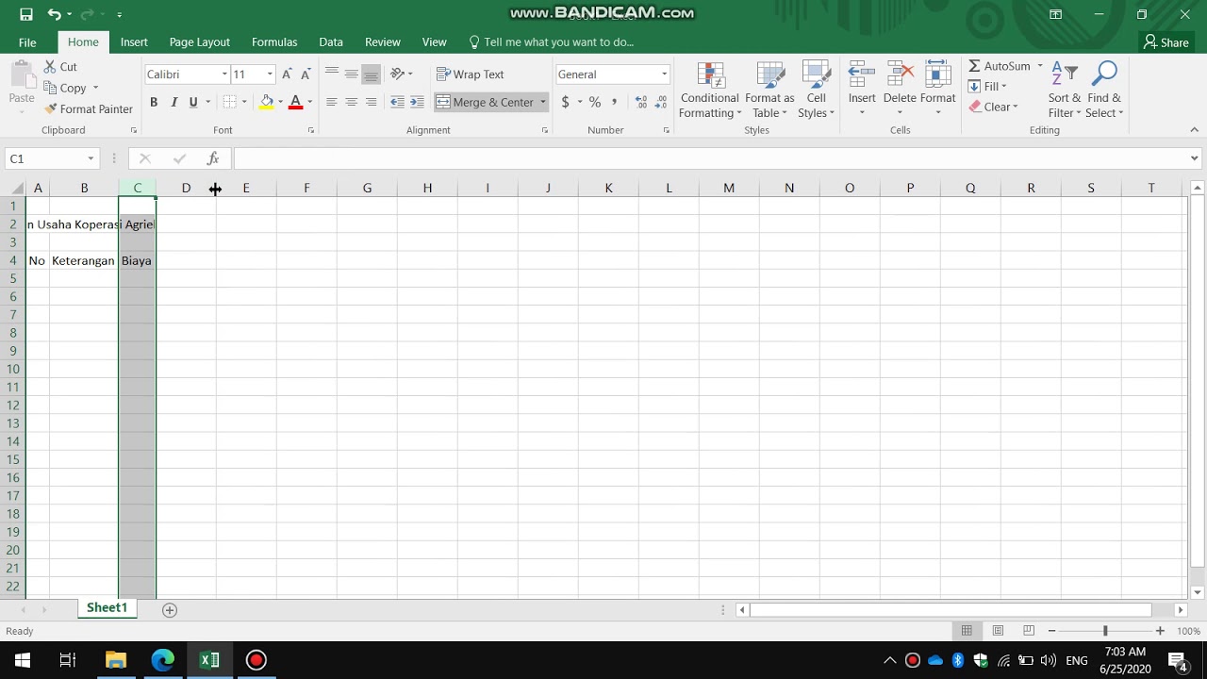The image size is (1207, 679).
Task: Apply Percent Style format
Action: pos(595,102)
